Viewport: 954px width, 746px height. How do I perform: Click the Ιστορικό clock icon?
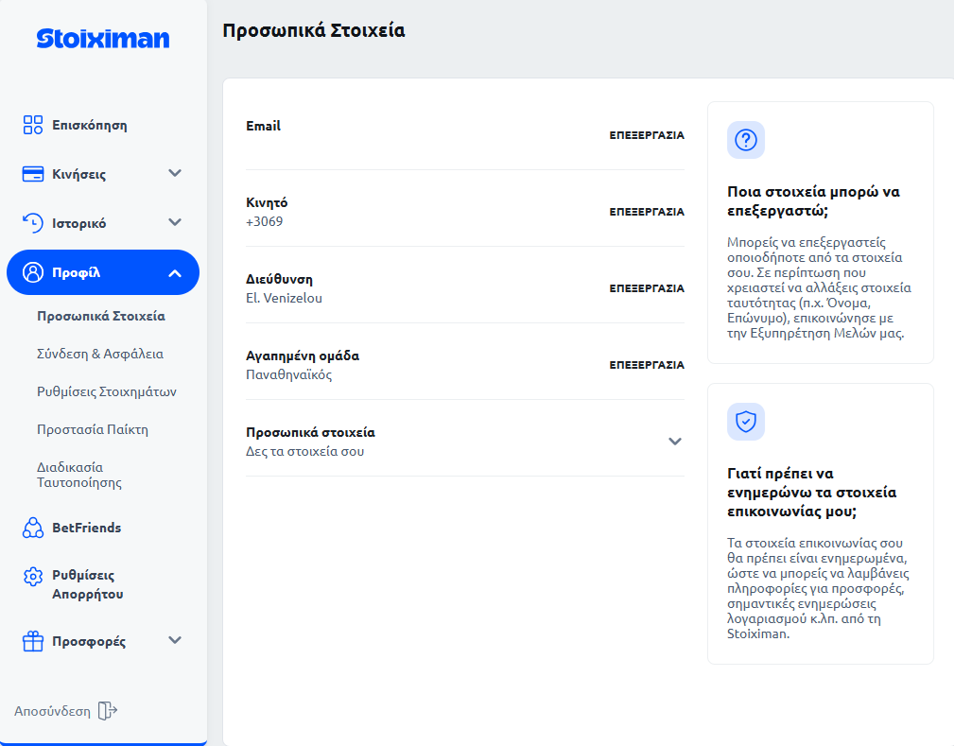pyautogui.click(x=33, y=223)
